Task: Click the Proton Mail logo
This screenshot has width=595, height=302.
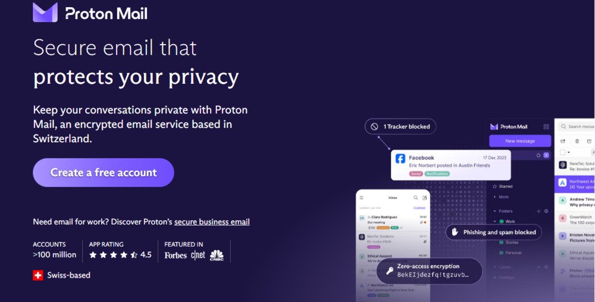Action: coord(90,13)
